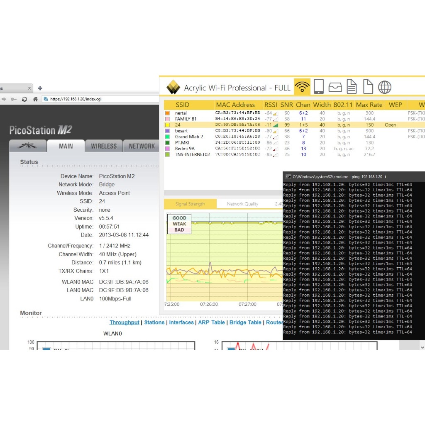Open the inbox tray icon in Acrylic

[x=335, y=87]
